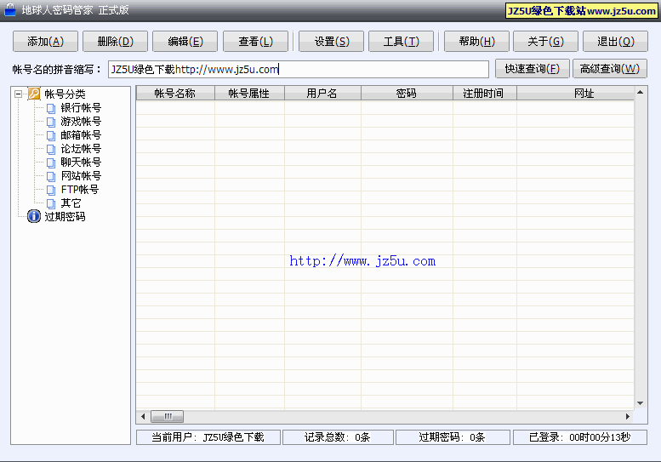Click 退出(Q) to exit
The height and width of the screenshot is (462, 661).
coord(615,42)
